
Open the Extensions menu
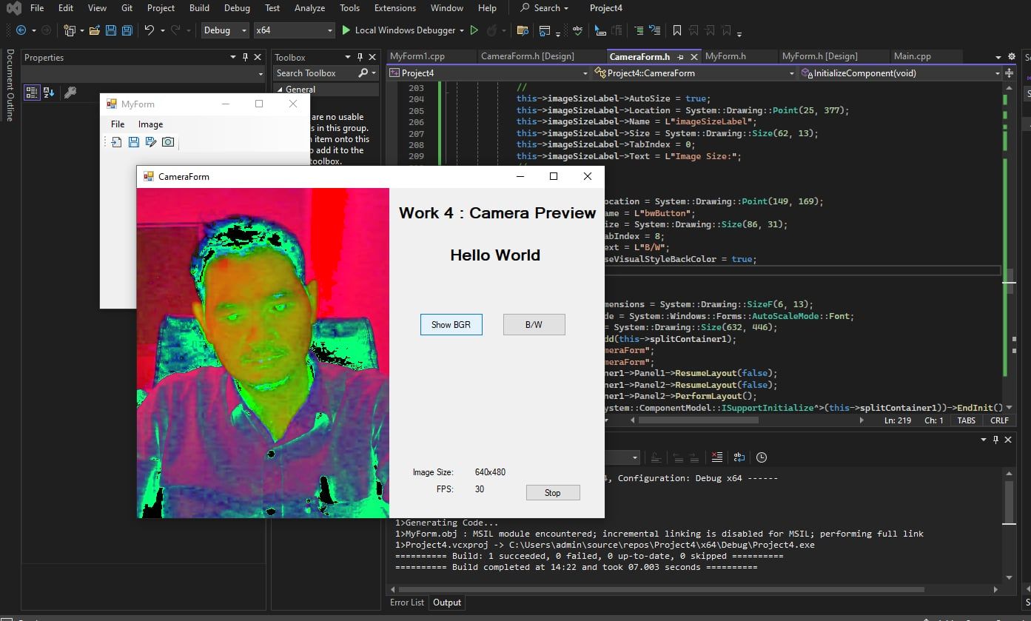[x=395, y=8]
